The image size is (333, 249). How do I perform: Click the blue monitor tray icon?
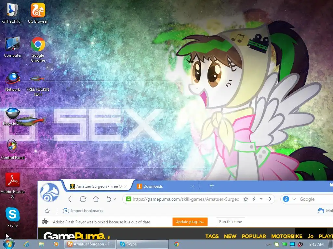[x=292, y=244]
